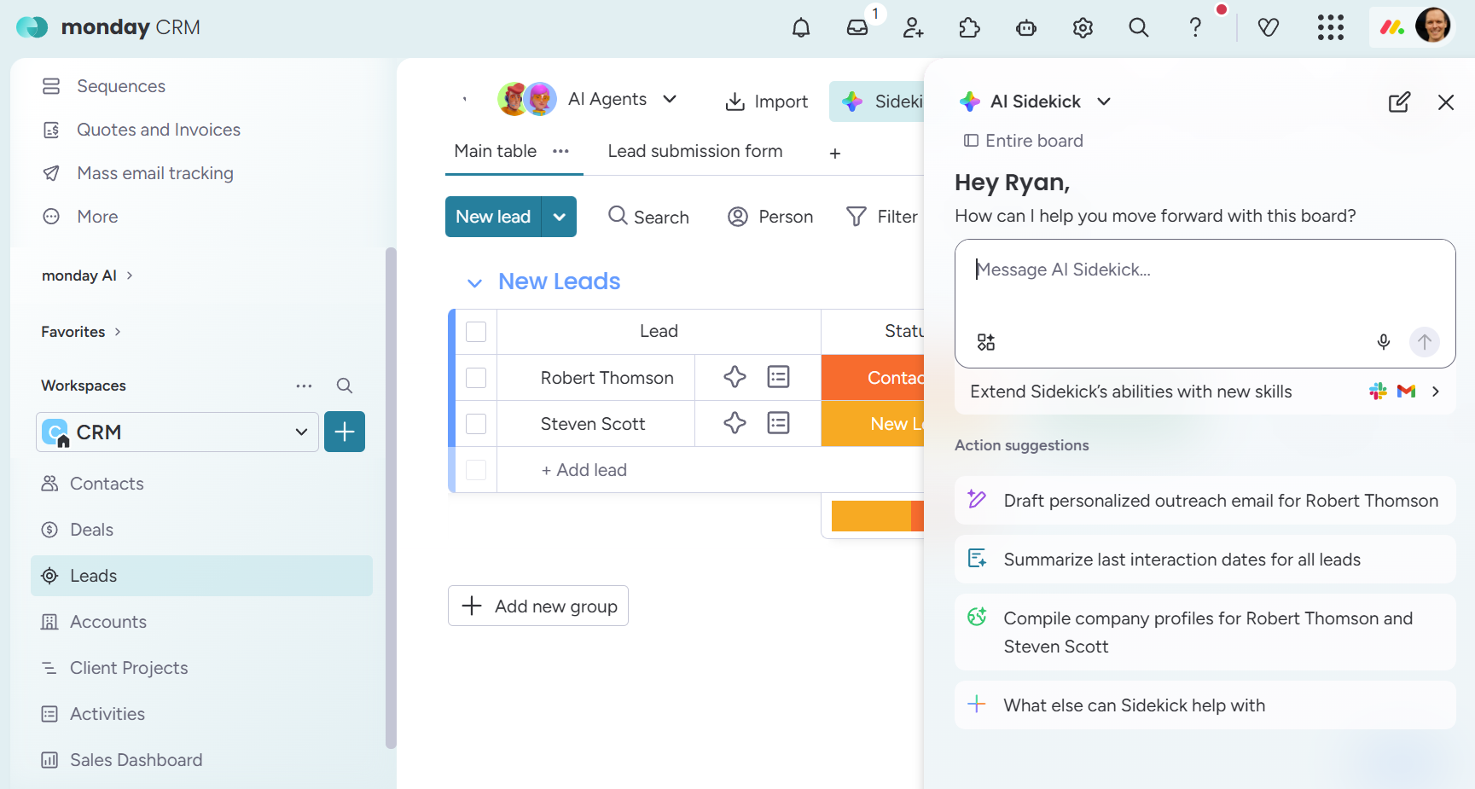Select all leads with the header checkbox
Viewport: 1475px width, 789px height.
476,331
